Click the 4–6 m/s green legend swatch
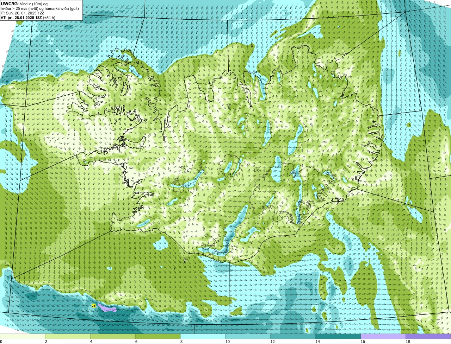451x344 pixels. pyautogui.click(x=113, y=337)
